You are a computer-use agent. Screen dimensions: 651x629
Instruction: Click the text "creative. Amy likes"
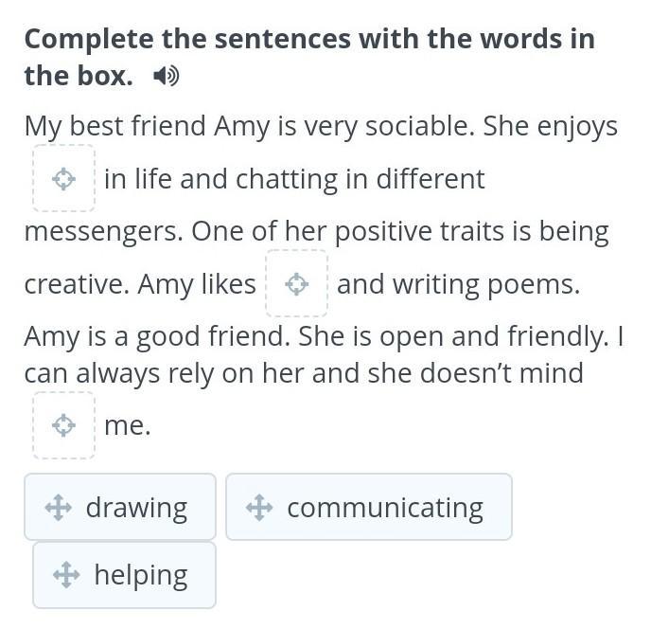140,285
